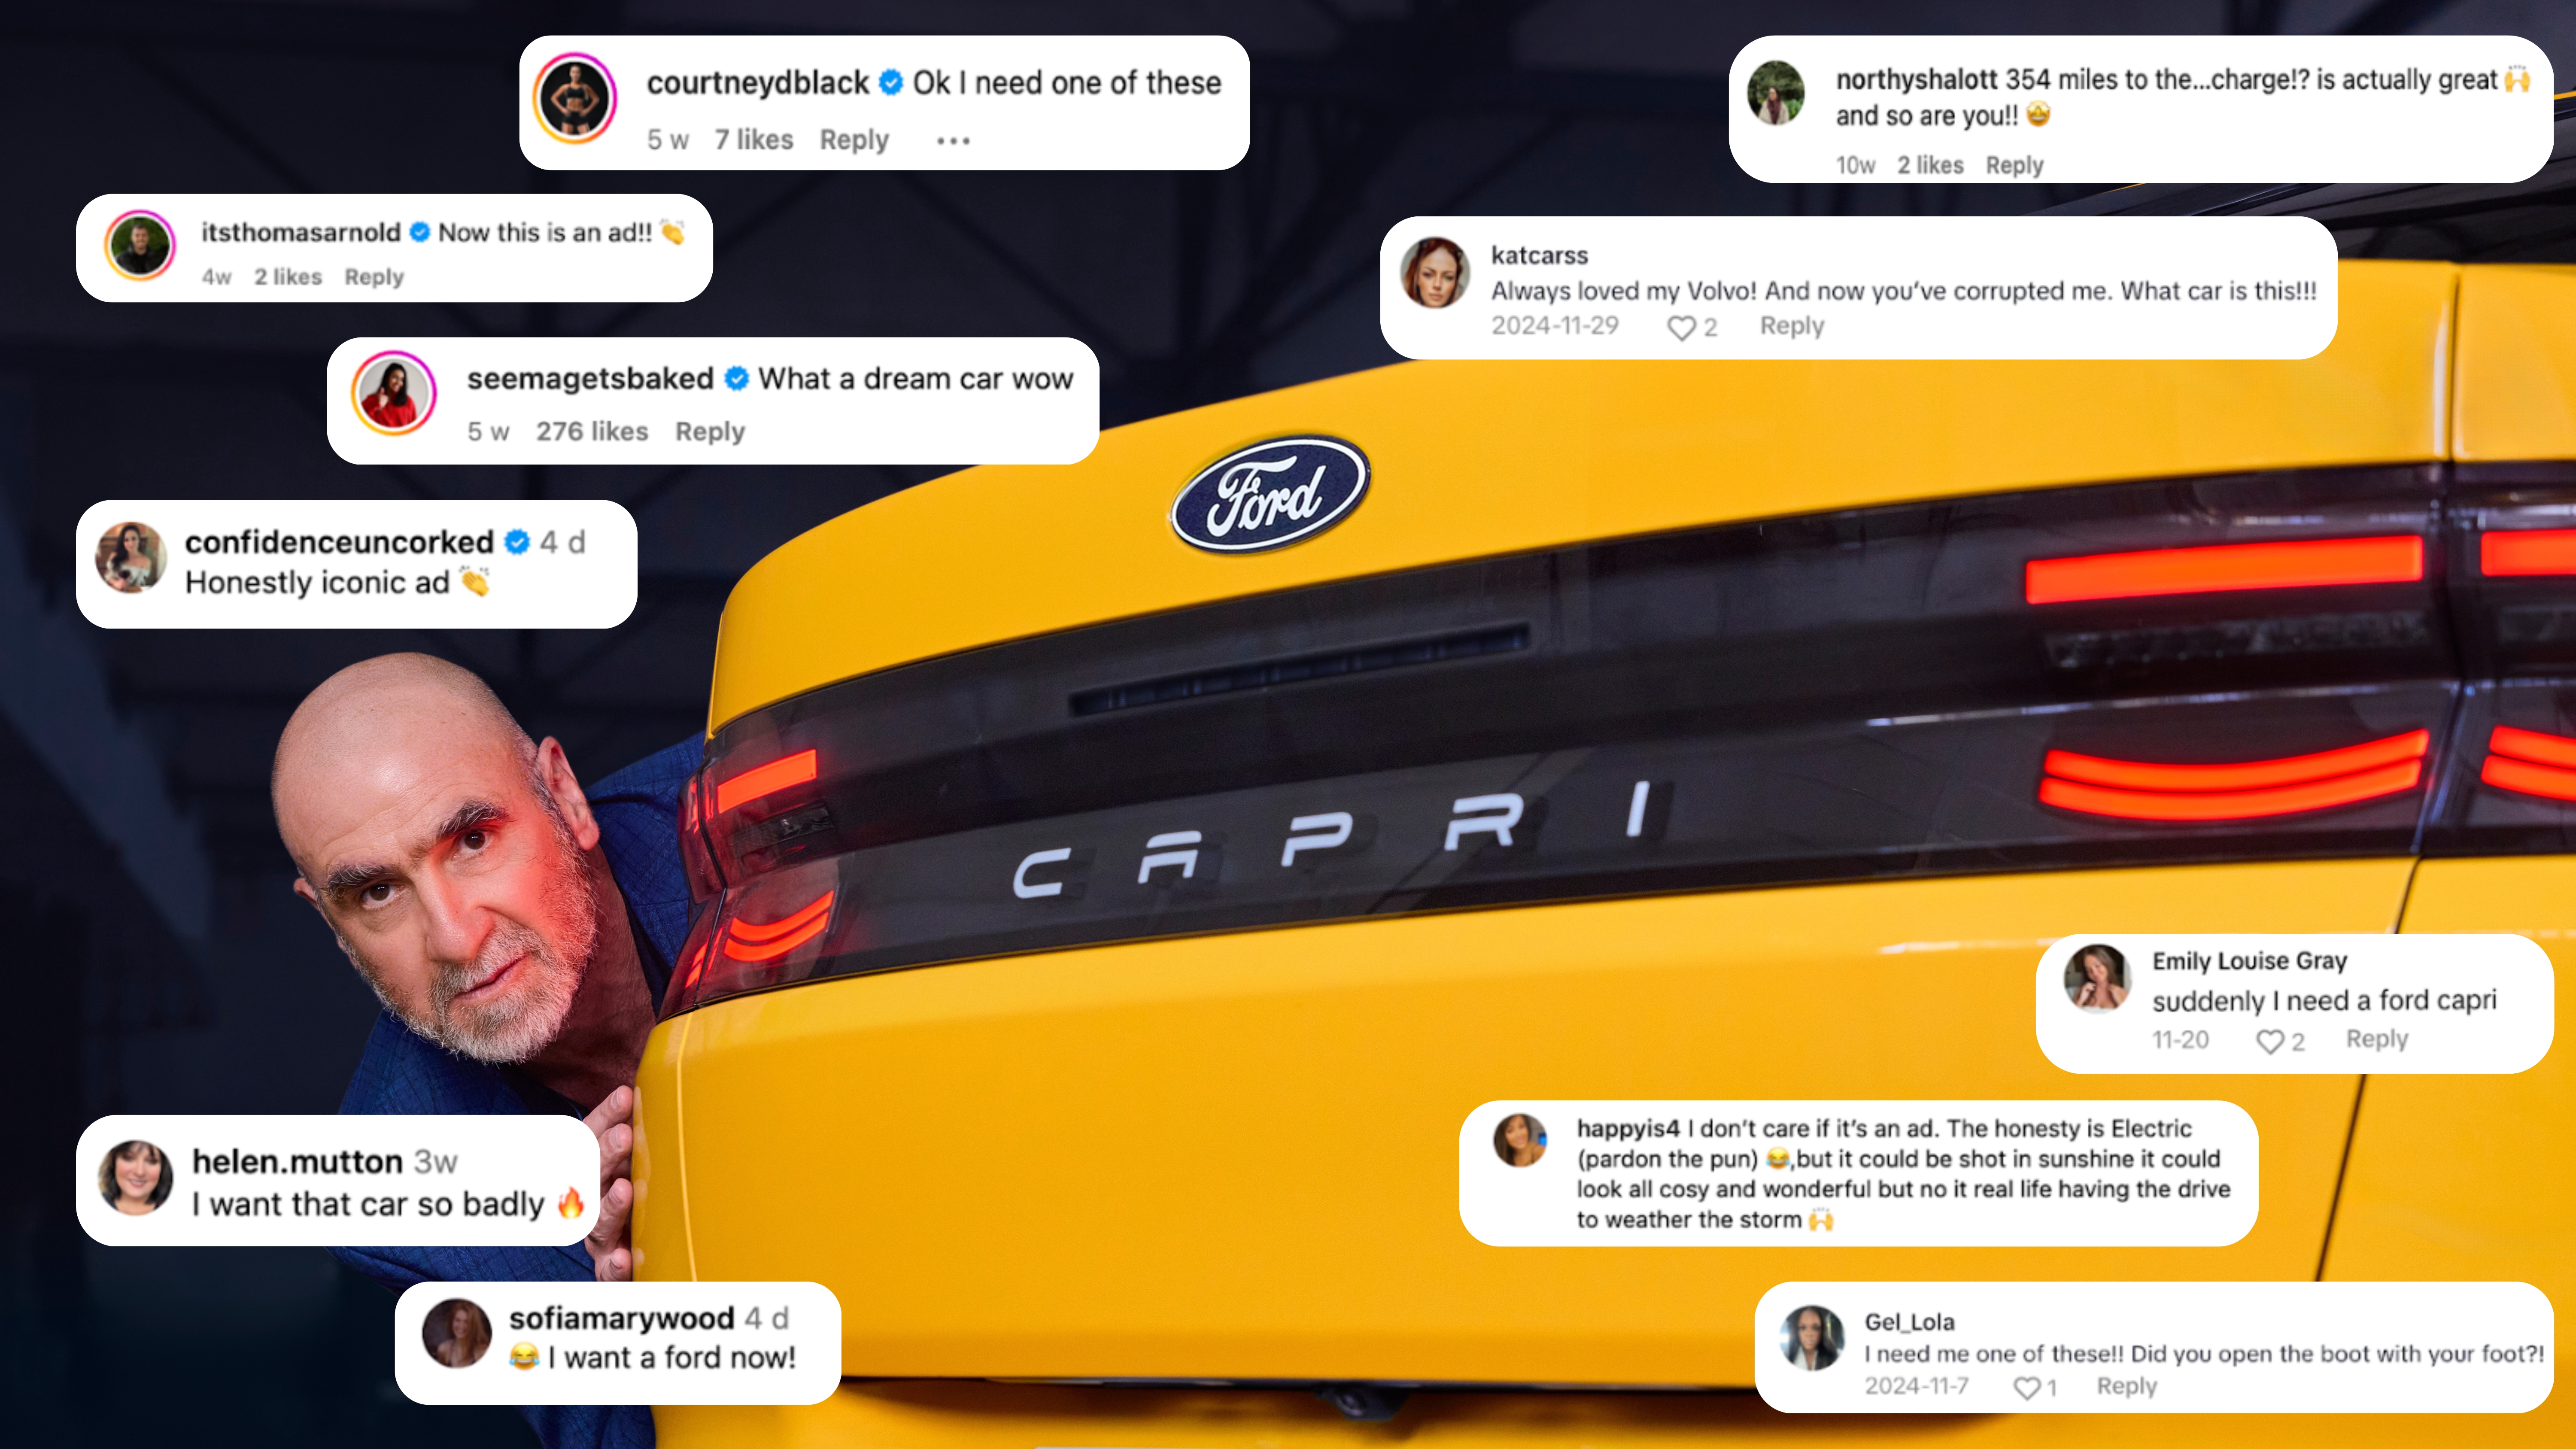View the 7 likes on courtneydblack's comment

click(753, 140)
